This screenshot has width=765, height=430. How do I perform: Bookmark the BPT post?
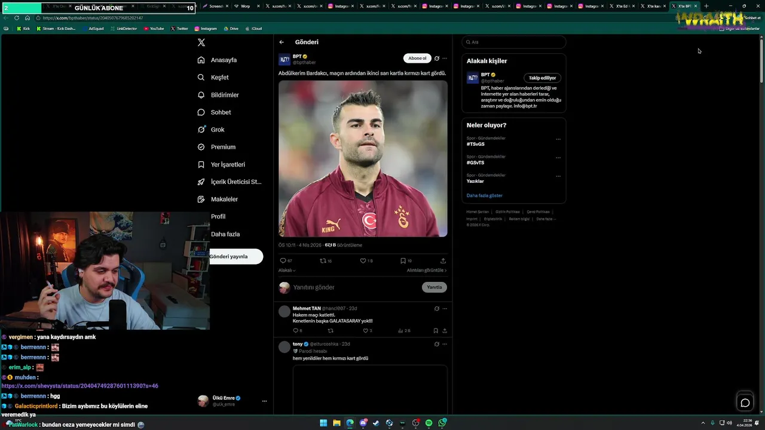pyautogui.click(x=403, y=261)
